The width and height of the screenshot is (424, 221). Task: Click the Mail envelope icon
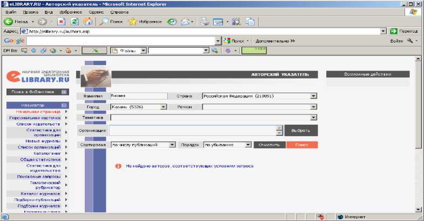186,22
